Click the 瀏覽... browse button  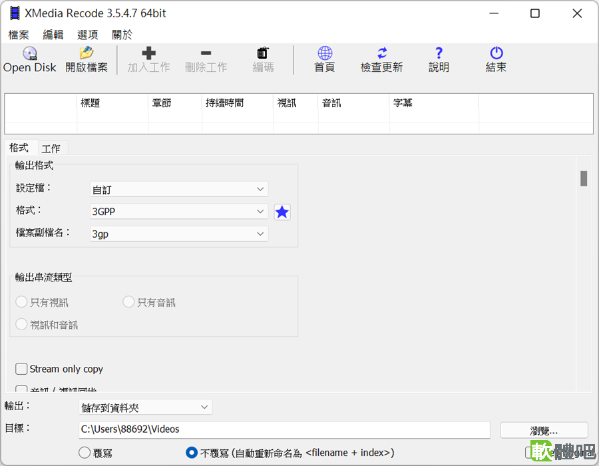(544, 431)
